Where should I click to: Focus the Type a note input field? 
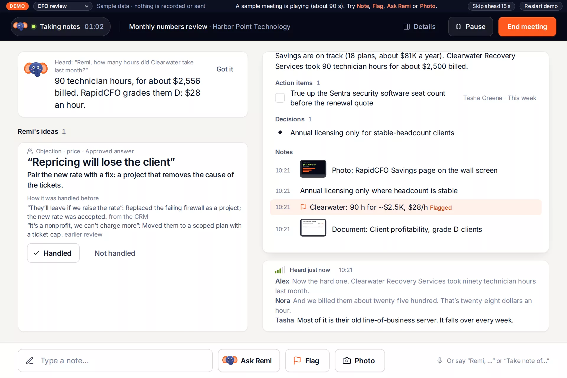pos(115,361)
